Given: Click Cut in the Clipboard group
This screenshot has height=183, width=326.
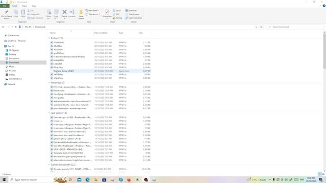Looking at the screenshot, I should pyautogui.click(x=31, y=11).
